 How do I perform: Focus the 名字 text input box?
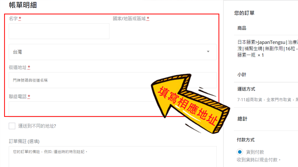point(59,31)
